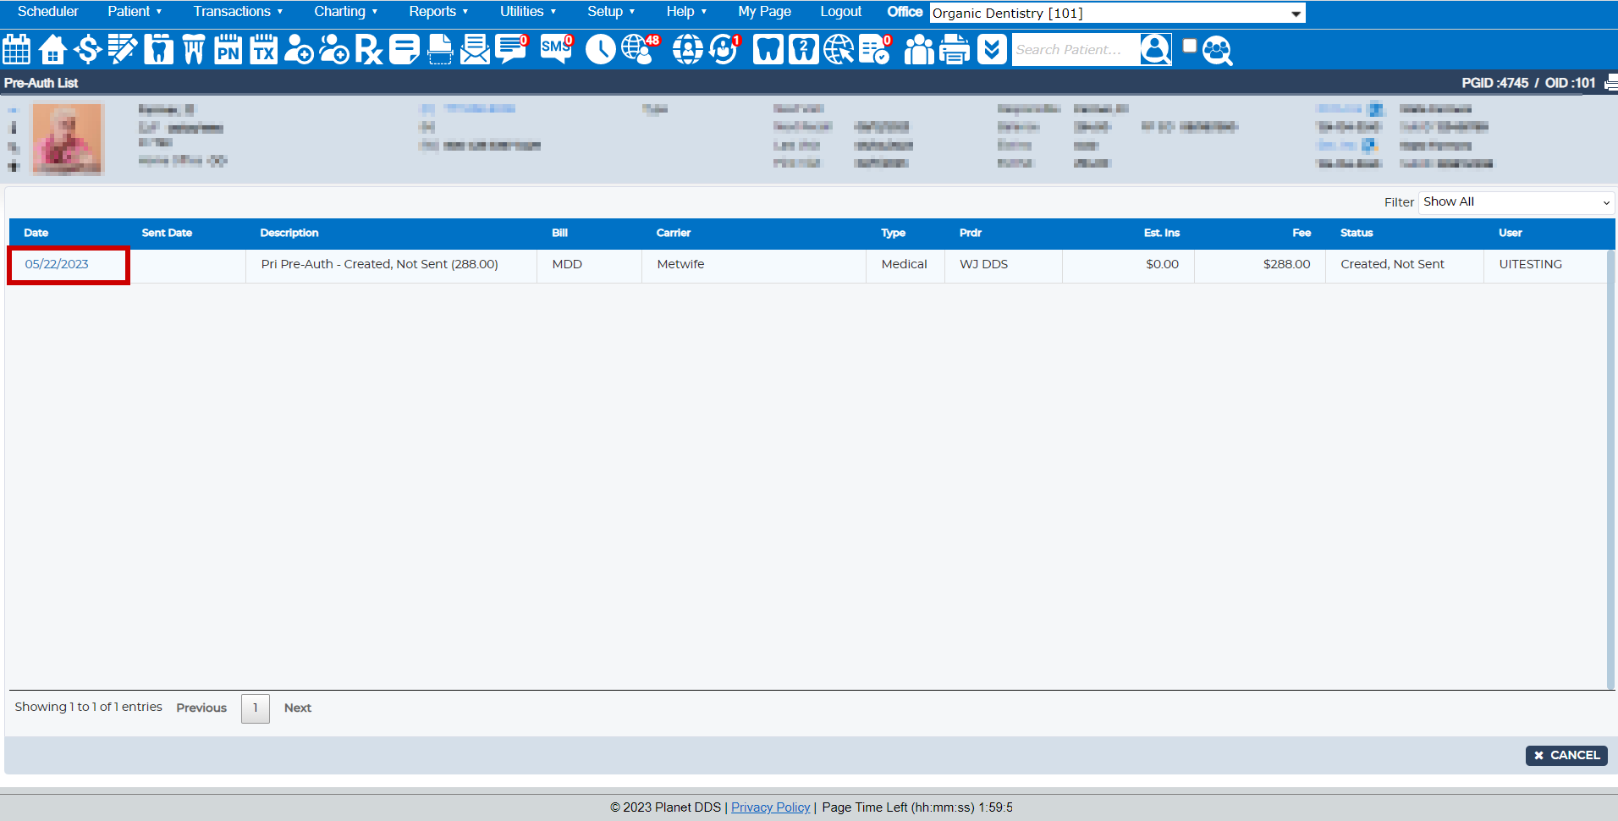The width and height of the screenshot is (1618, 821).
Task: Open the clock time icon
Action: 600,50
